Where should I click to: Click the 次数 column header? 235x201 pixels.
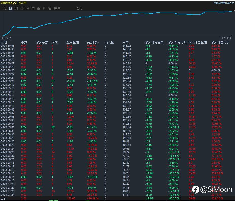pos(54,42)
